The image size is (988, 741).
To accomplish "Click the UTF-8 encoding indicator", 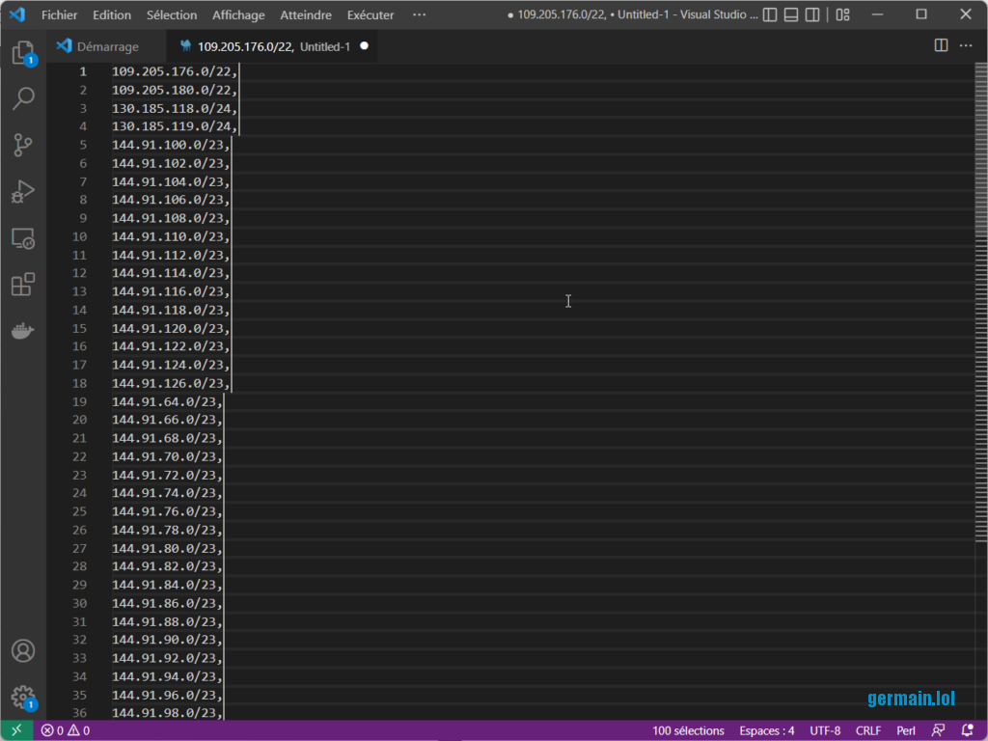I will [825, 730].
